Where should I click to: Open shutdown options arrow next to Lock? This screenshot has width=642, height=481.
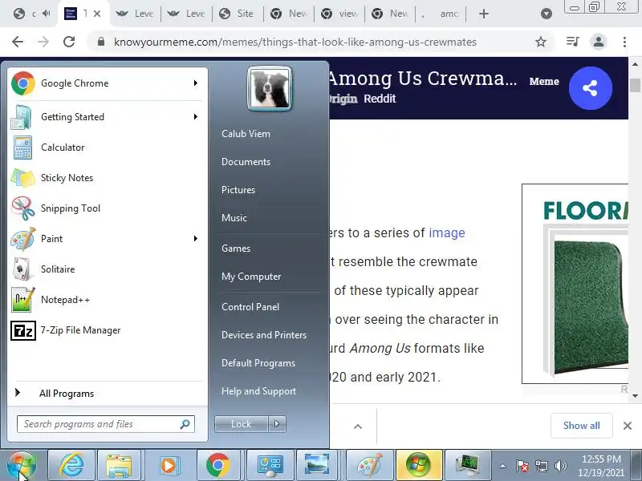pyautogui.click(x=277, y=424)
